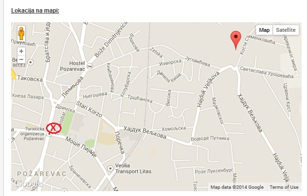Click the POŽAREVAC city label
Viewport: 307px width, 196px height.
coord(42,174)
